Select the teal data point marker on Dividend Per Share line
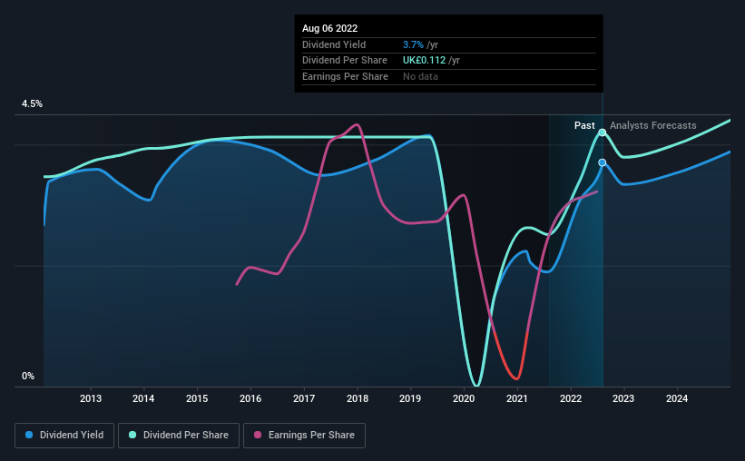Image resolution: width=745 pixels, height=461 pixels. point(602,132)
